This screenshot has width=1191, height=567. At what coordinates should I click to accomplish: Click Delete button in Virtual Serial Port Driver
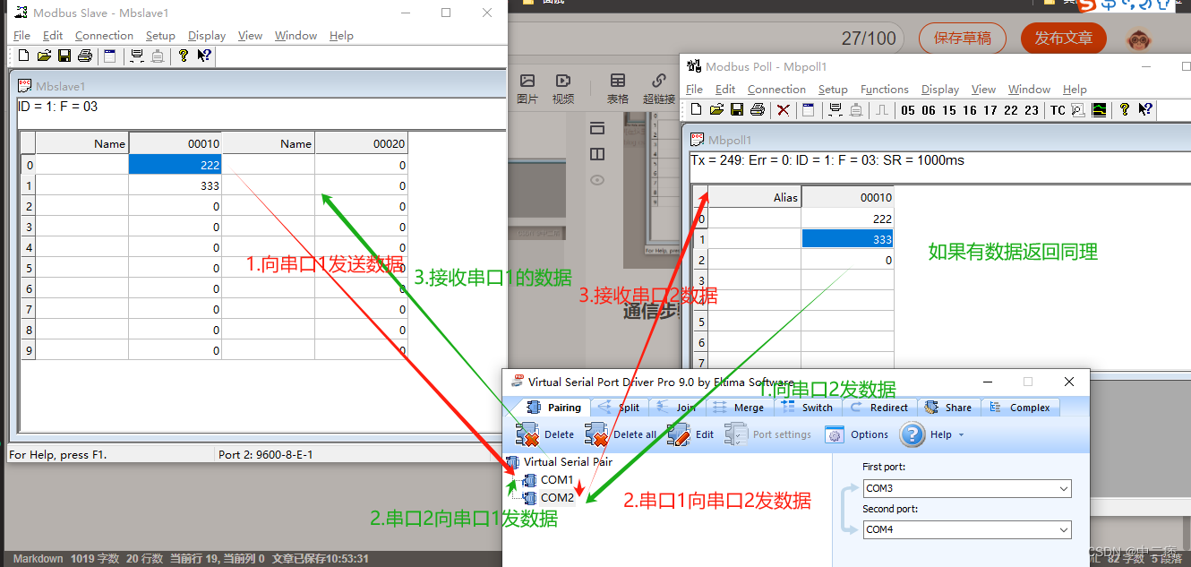click(x=545, y=435)
